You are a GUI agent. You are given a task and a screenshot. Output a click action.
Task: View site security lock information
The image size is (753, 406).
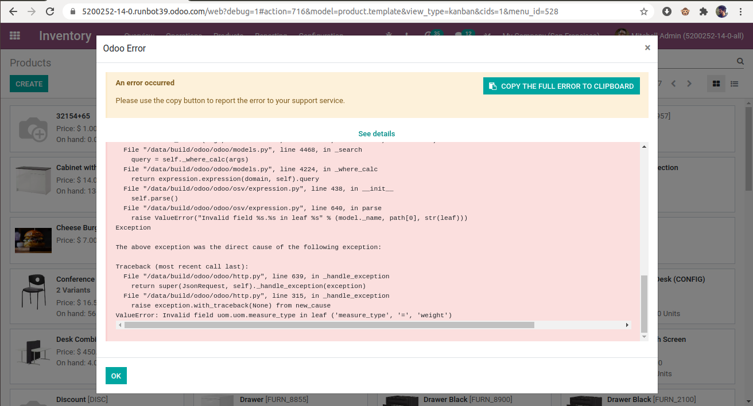coord(72,11)
